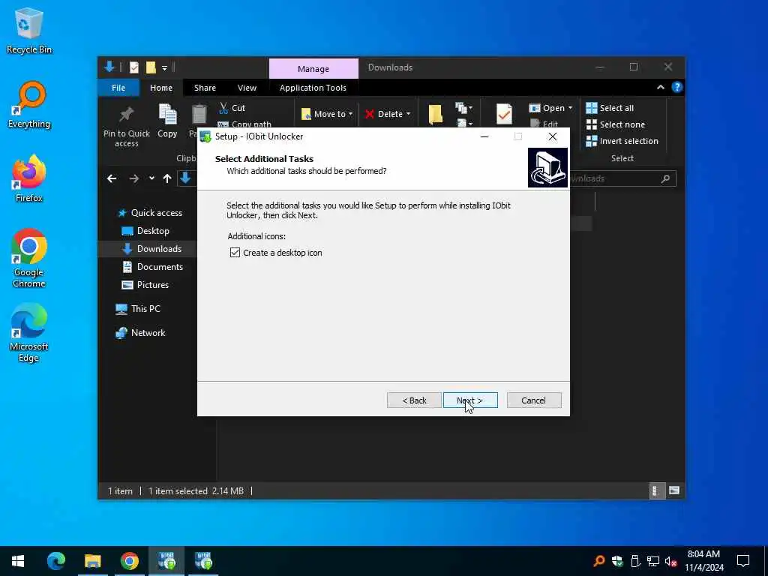Minimize the IObit Unlocker setup window

pyautogui.click(x=484, y=136)
